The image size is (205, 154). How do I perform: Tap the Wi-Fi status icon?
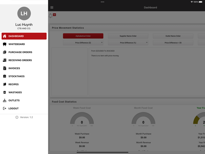click(192, 2)
